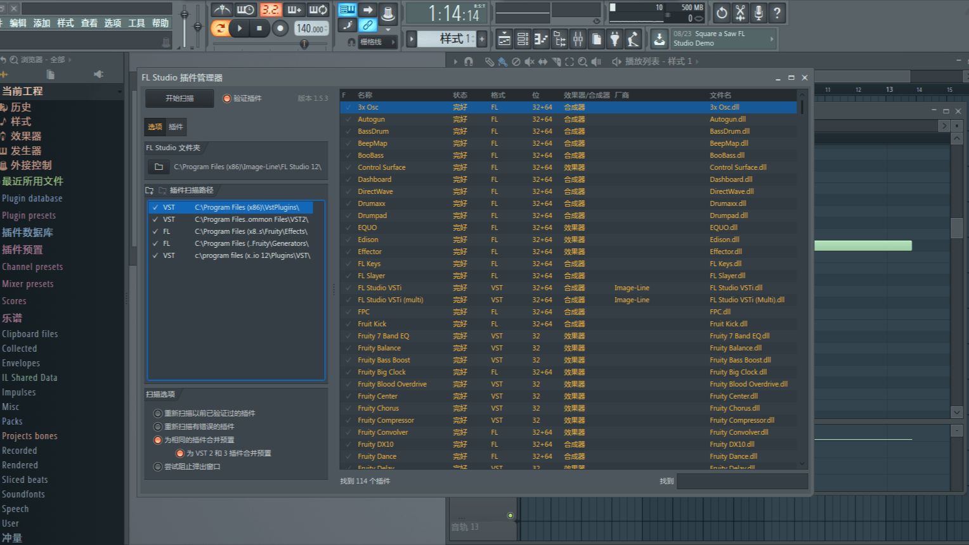Screen dimensions: 969x545
Task: Uncheck the VstPlugins scan path
Action: pos(155,207)
